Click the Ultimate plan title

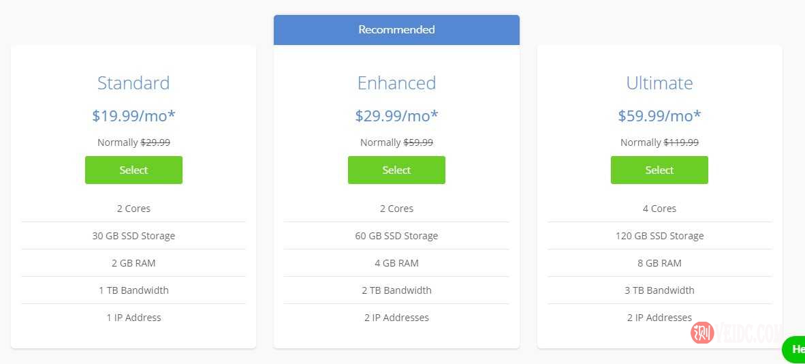[659, 83]
